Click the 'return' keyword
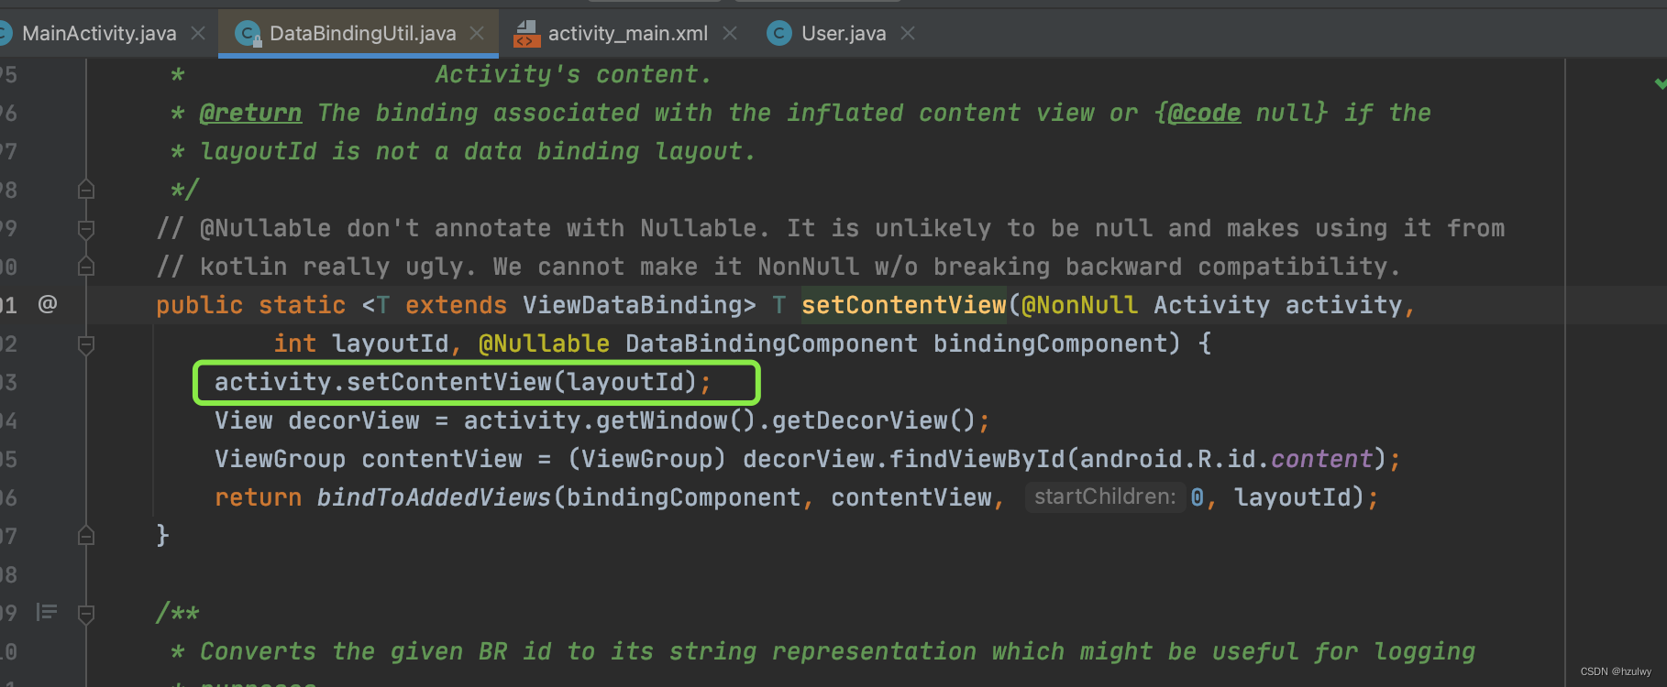The height and width of the screenshot is (687, 1667). click(258, 497)
